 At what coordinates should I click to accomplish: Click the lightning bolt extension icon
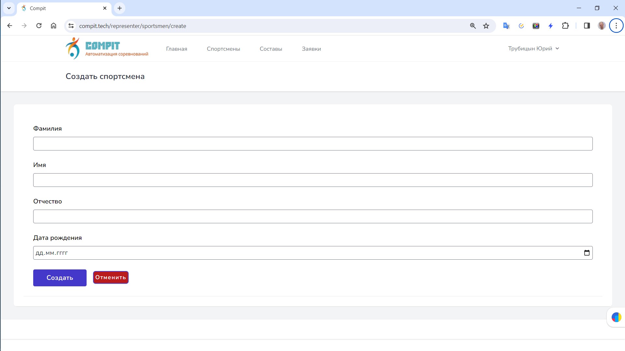click(x=550, y=26)
